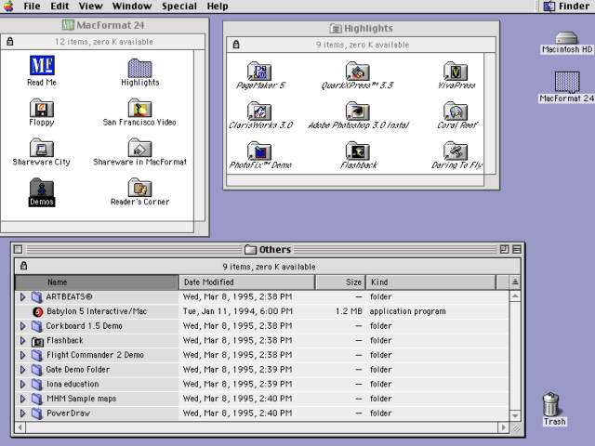Expand the Gate Demo Folder triangle
Viewport: 595px width, 446px height.
coord(22,370)
